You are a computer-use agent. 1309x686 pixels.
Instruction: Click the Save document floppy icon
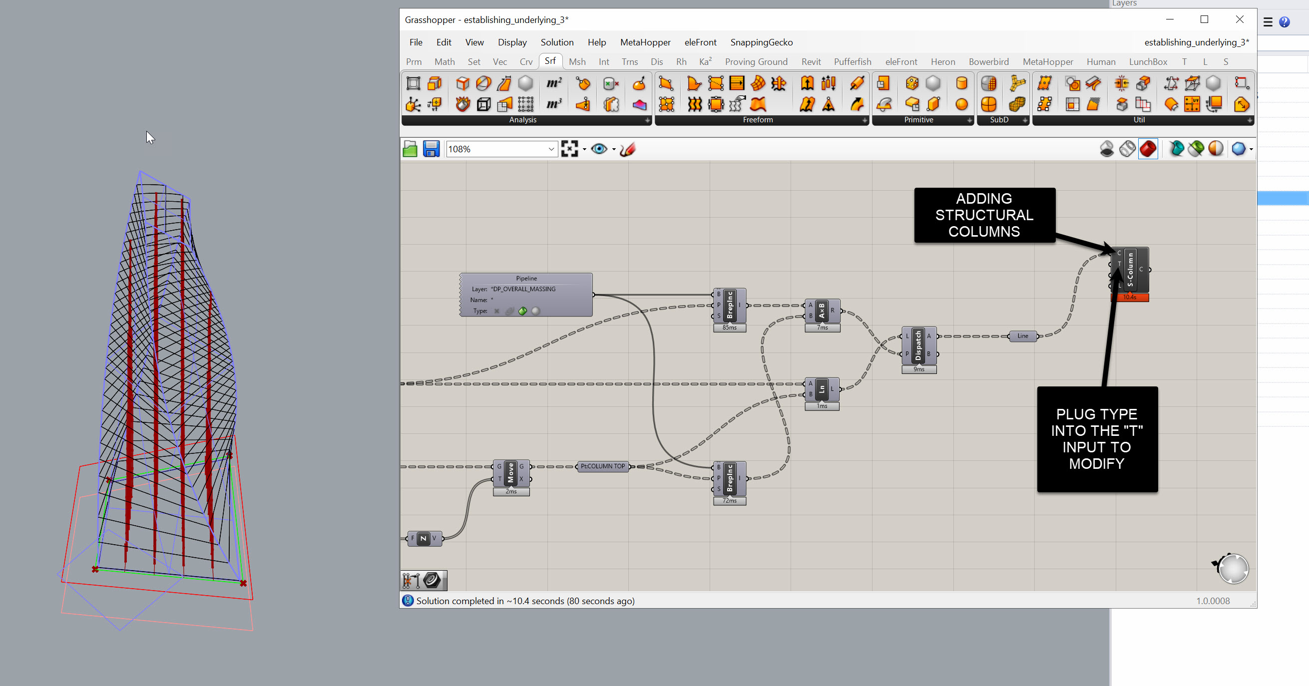pos(431,149)
